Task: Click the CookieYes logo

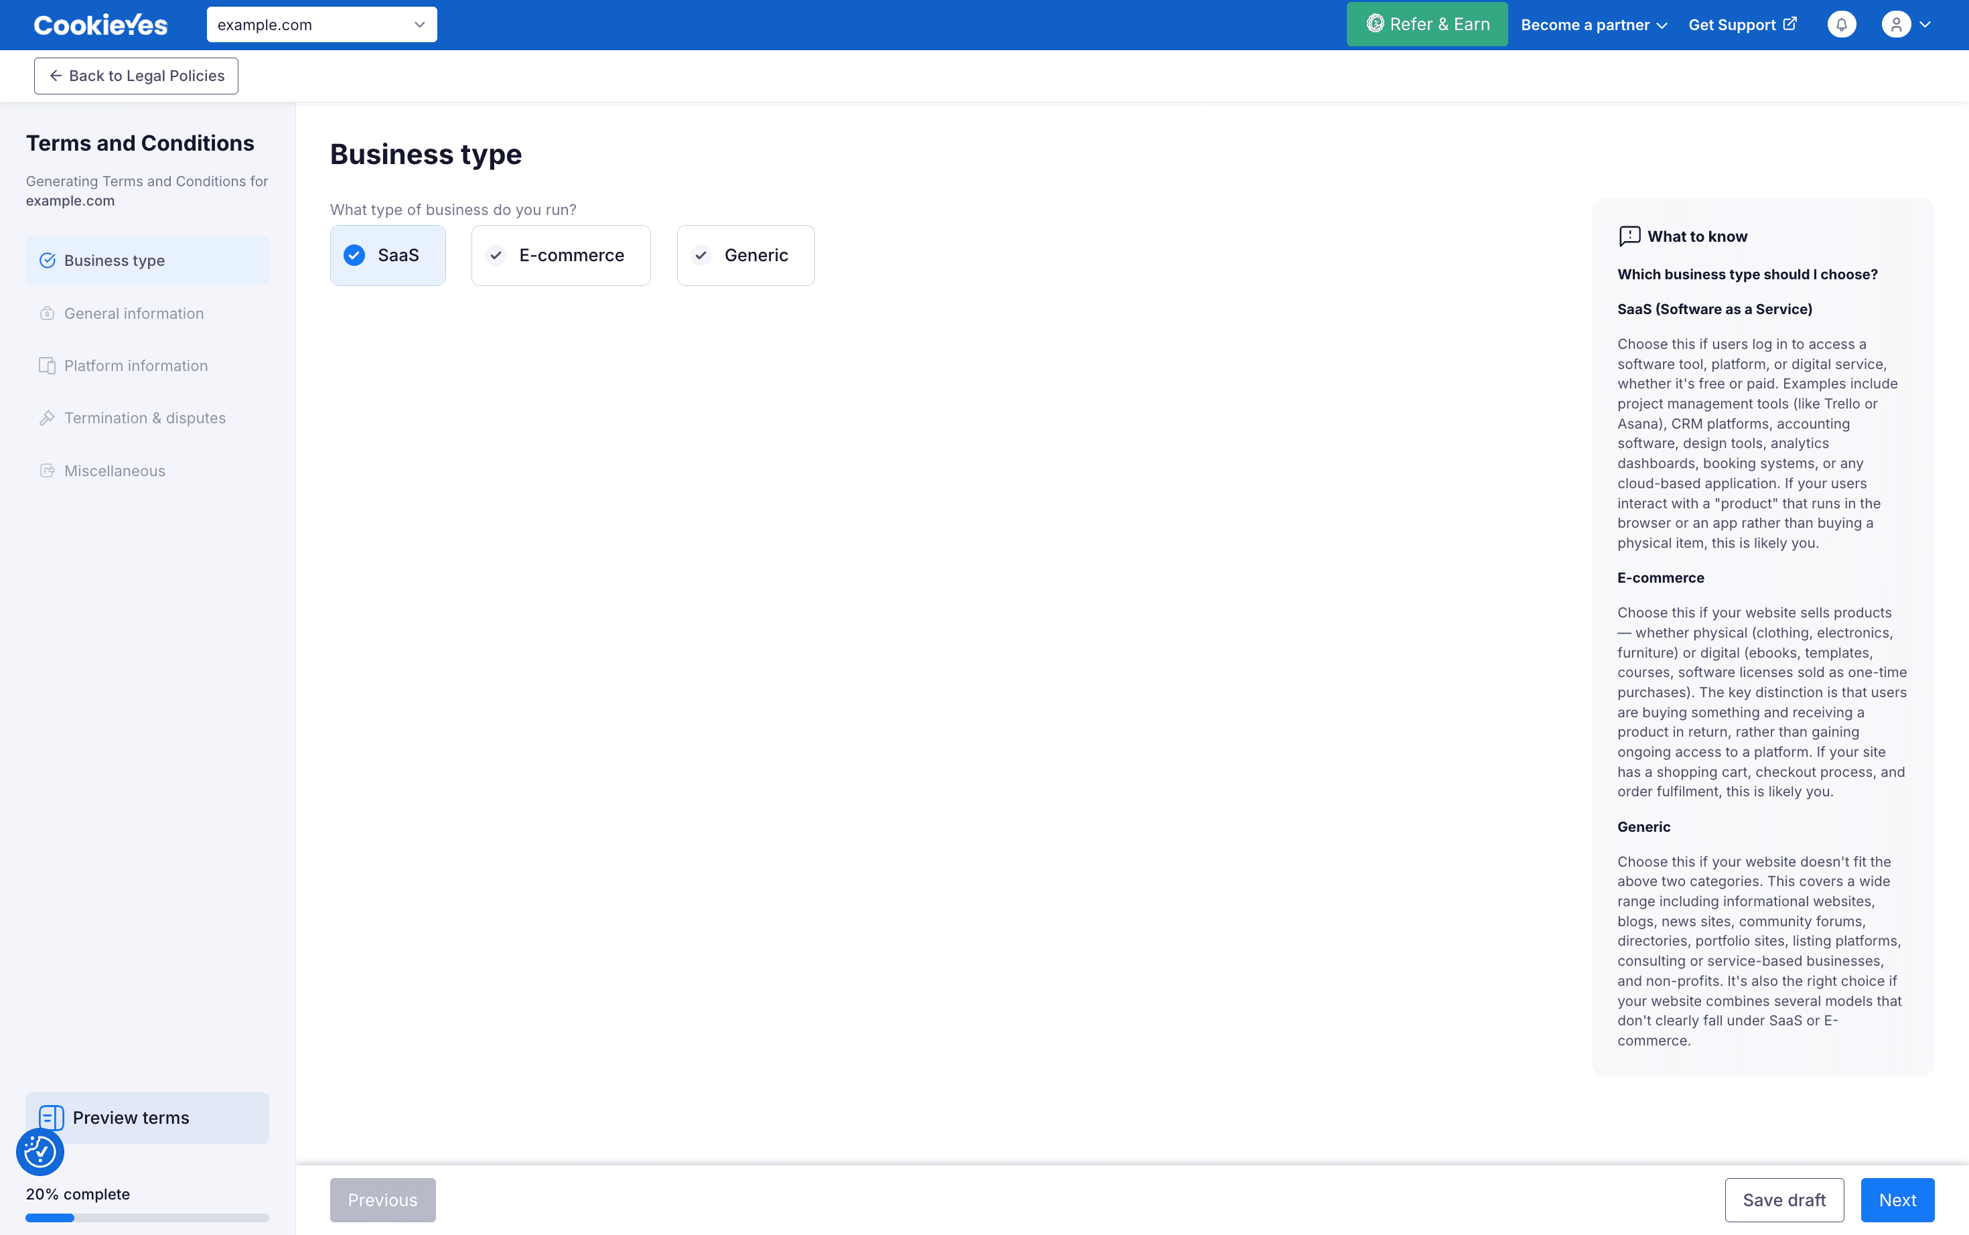Action: click(x=100, y=25)
